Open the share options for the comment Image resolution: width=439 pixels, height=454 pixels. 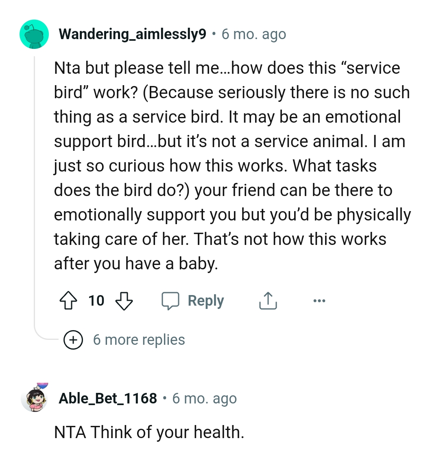click(267, 300)
